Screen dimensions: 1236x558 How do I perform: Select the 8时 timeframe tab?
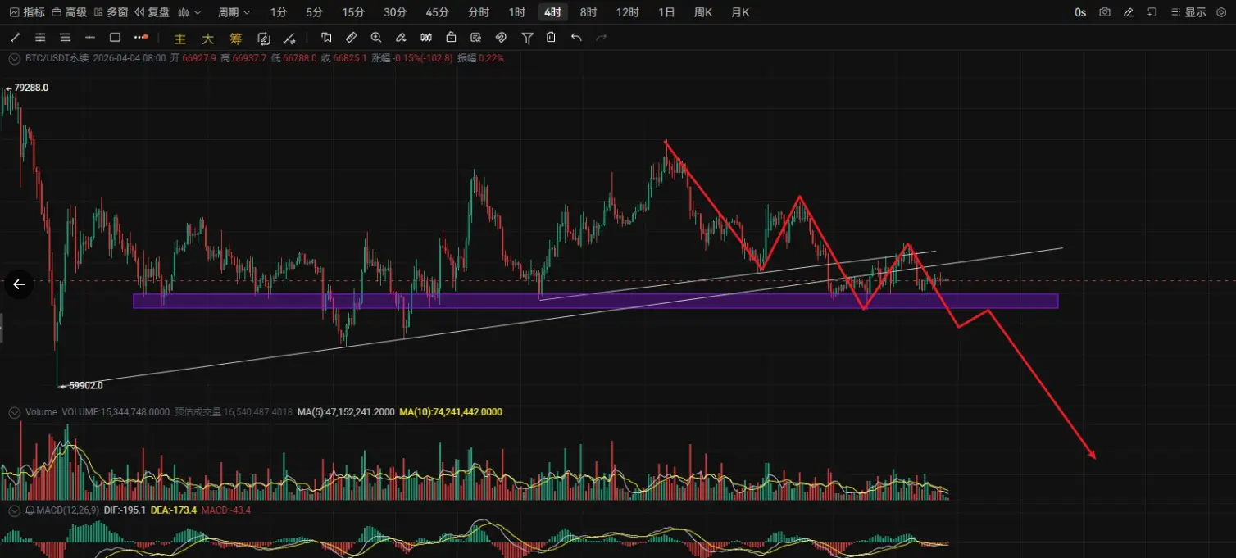click(x=588, y=12)
